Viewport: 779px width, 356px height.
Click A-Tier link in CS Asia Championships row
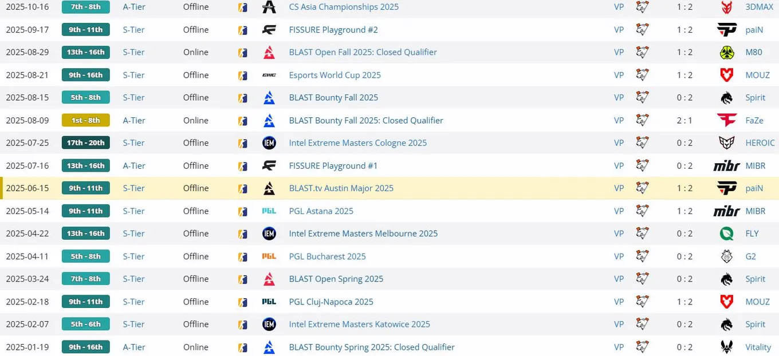coord(134,7)
